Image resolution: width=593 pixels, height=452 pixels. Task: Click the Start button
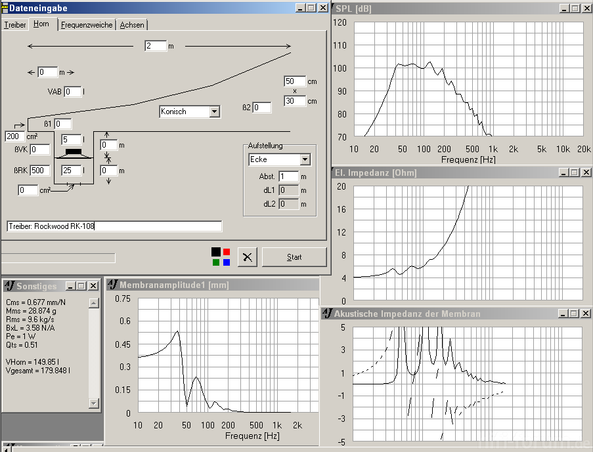point(294,257)
